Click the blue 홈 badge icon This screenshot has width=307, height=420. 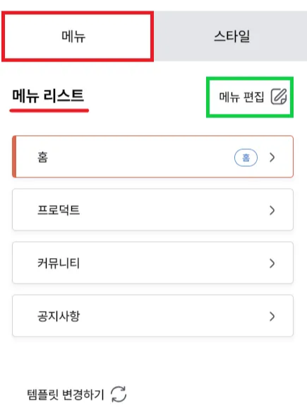[x=246, y=158]
